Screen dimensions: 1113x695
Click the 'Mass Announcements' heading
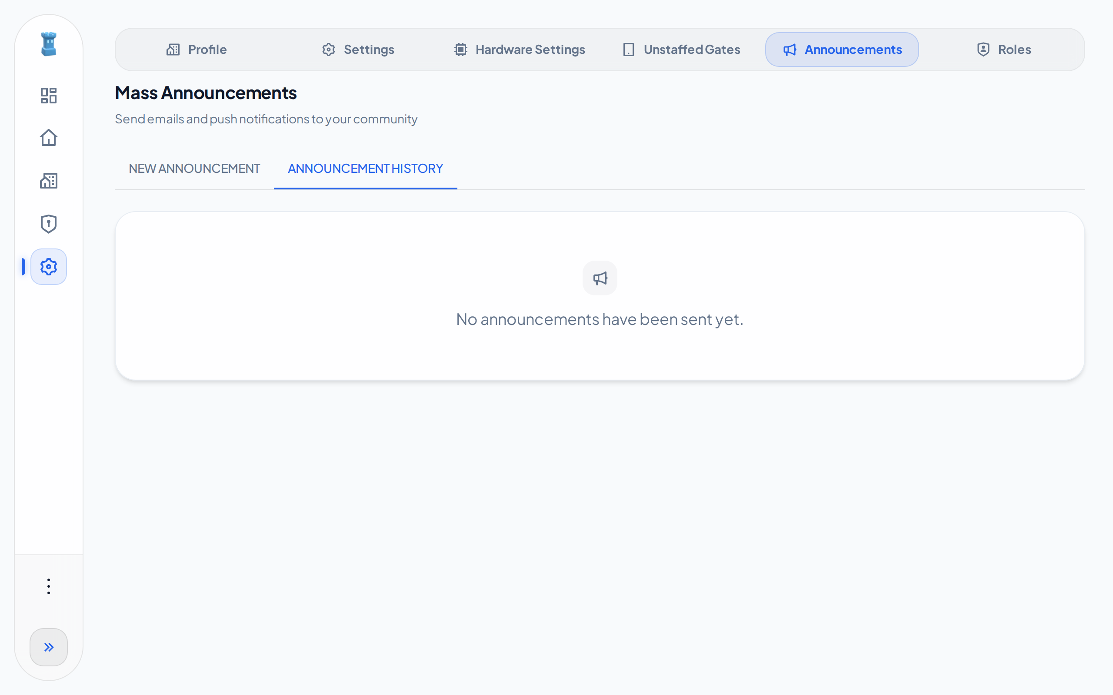click(206, 93)
